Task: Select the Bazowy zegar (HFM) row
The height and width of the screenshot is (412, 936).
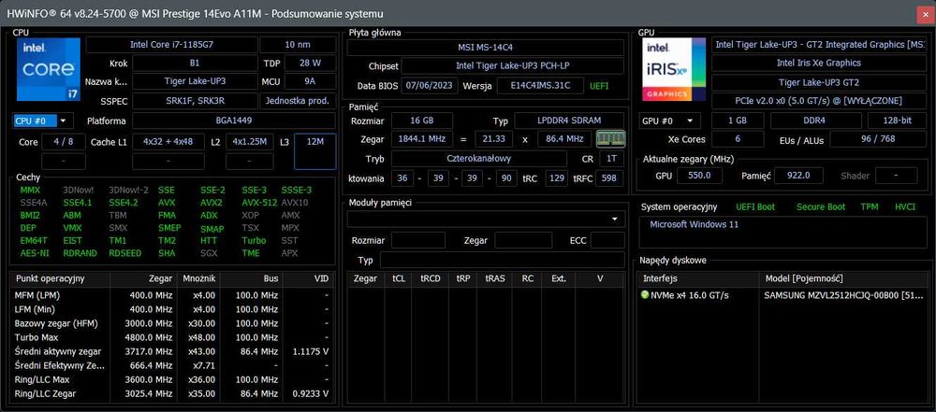Action: point(172,323)
